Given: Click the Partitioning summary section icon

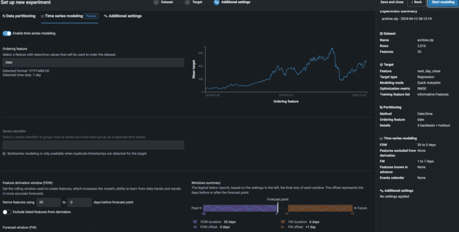Looking at the screenshot, I should (x=381, y=108).
